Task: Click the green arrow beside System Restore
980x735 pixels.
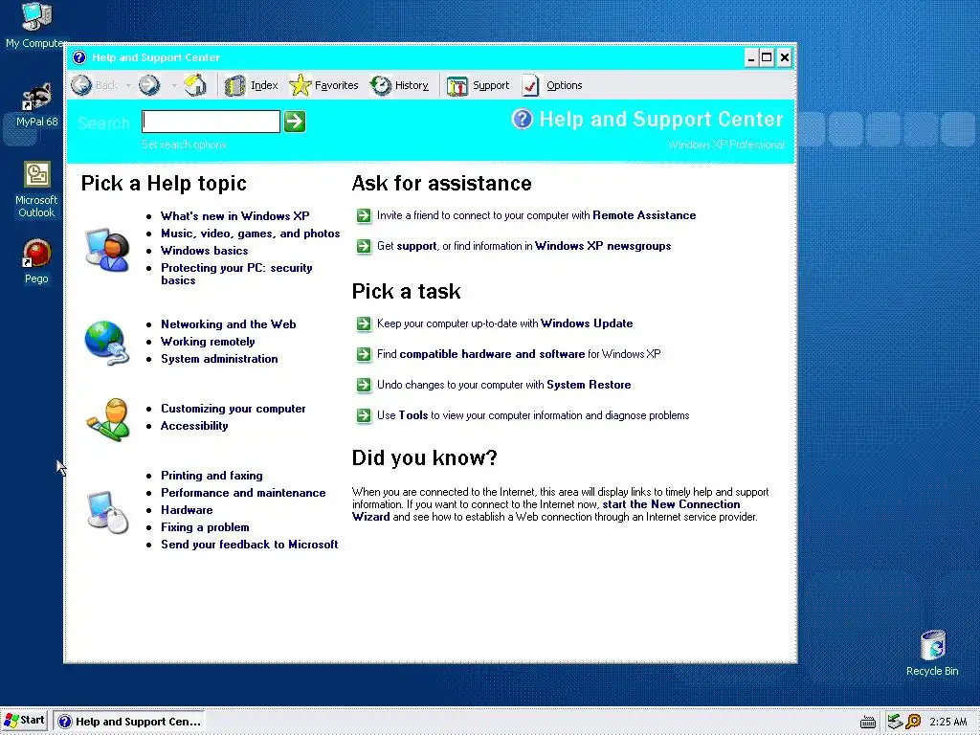Action: 364,385
